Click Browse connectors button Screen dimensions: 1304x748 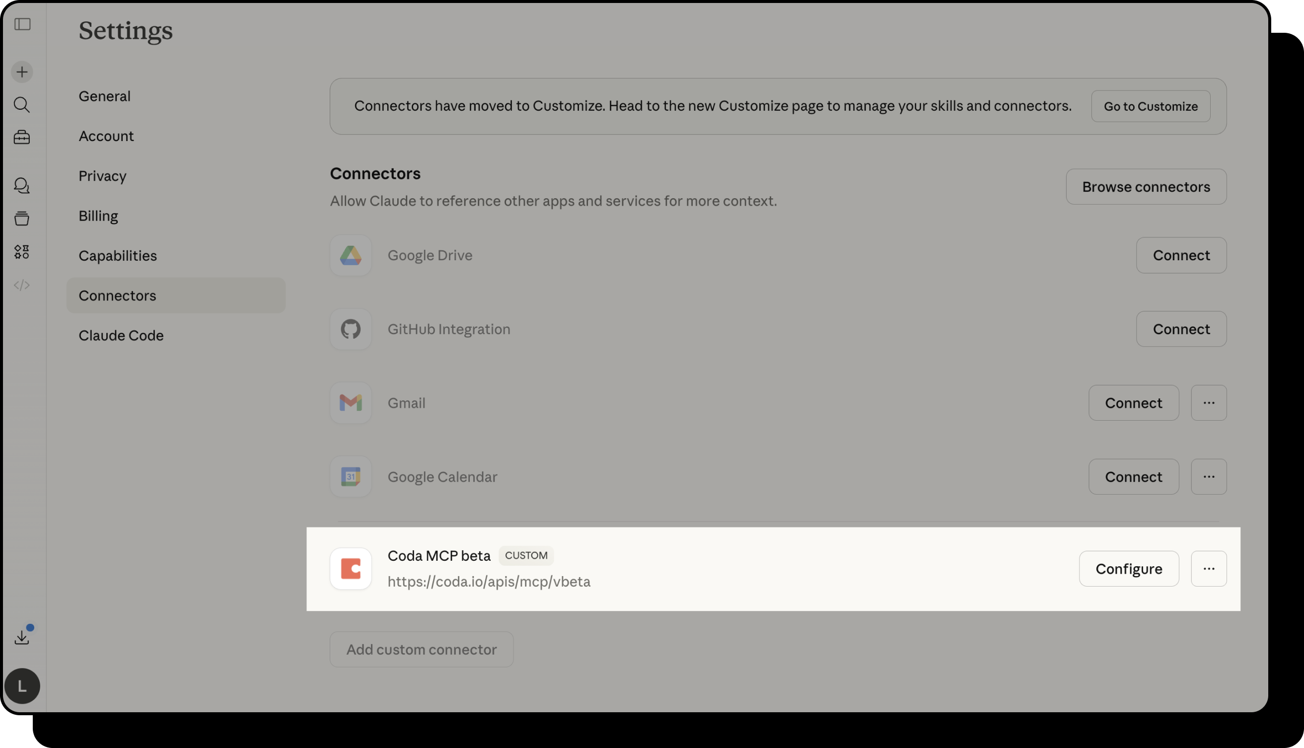click(x=1146, y=187)
